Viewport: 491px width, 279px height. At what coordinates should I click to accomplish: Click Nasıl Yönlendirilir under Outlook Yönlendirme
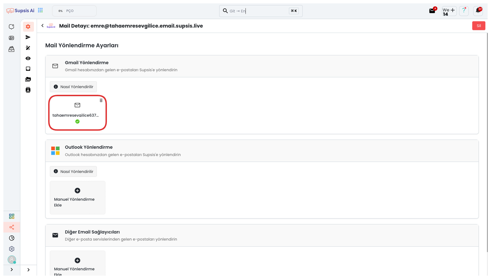click(73, 171)
